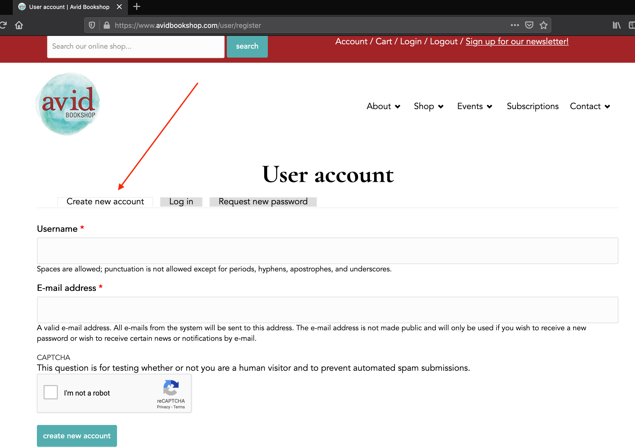Screen dimensions: 635x447
Task: Open reCAPTCHA Privacy link
Action: pos(163,407)
